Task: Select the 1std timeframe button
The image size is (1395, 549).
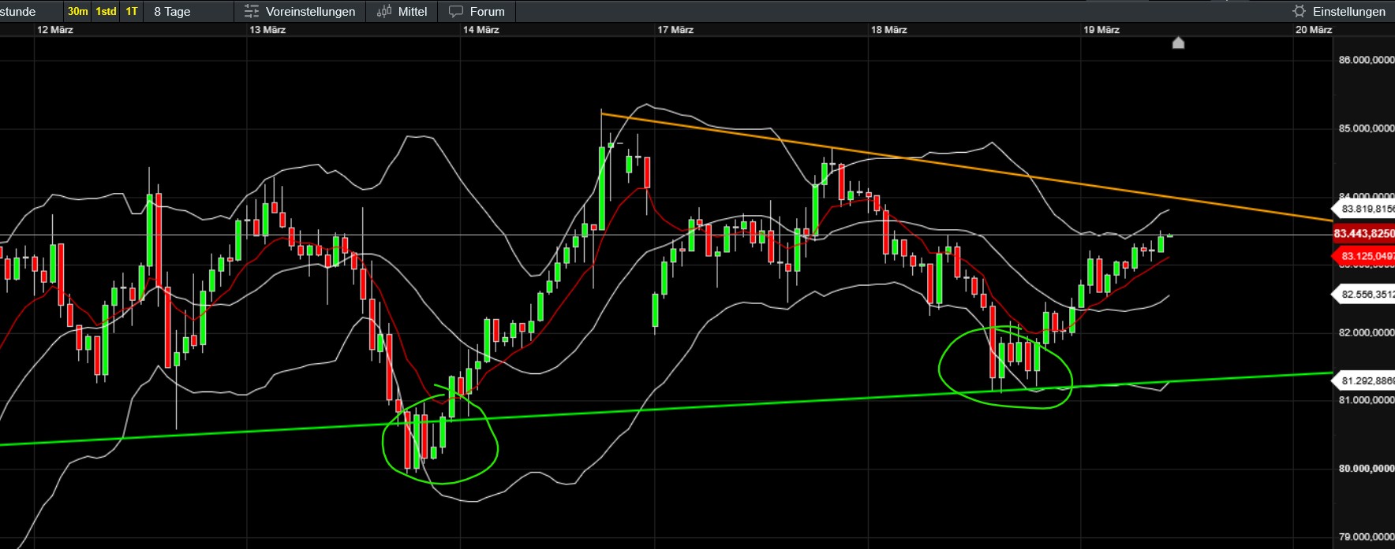Action: tap(106, 11)
